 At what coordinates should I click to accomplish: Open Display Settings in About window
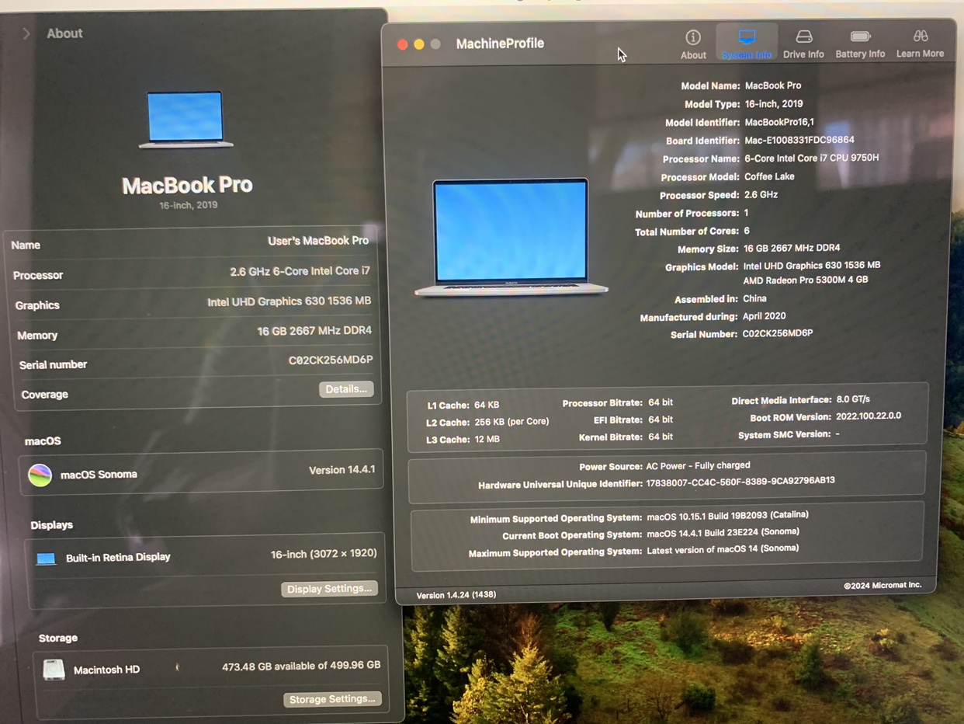click(x=329, y=589)
